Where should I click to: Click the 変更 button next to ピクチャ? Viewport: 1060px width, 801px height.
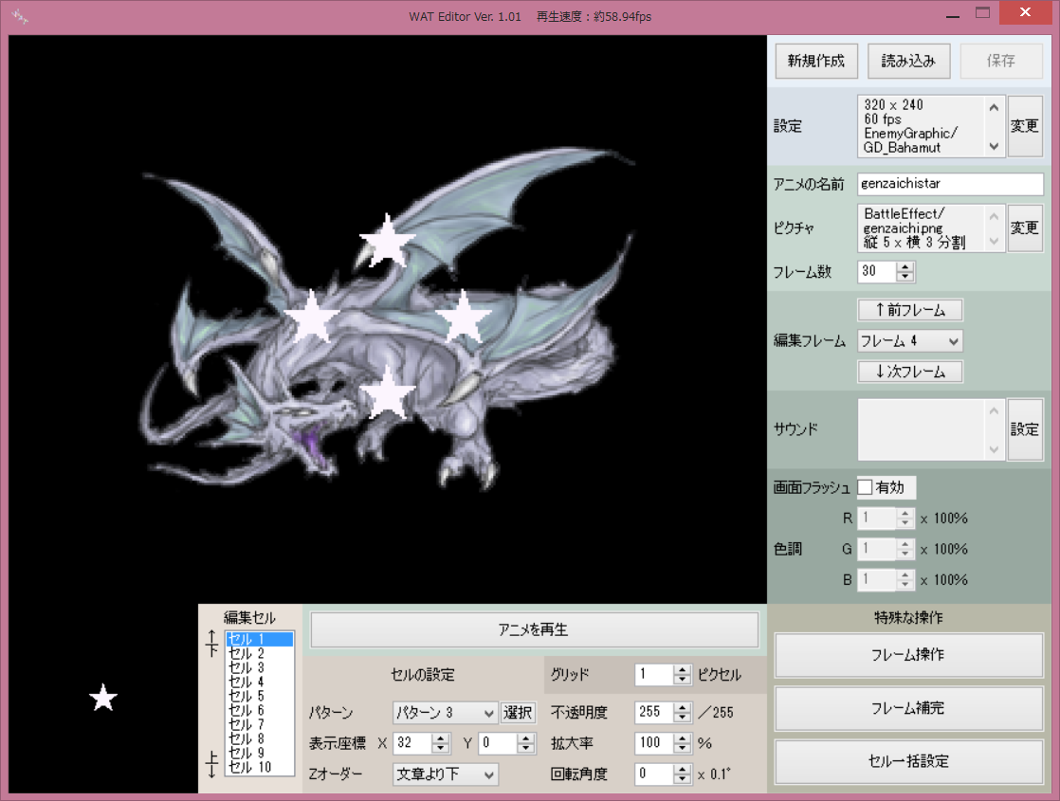click(x=1024, y=228)
